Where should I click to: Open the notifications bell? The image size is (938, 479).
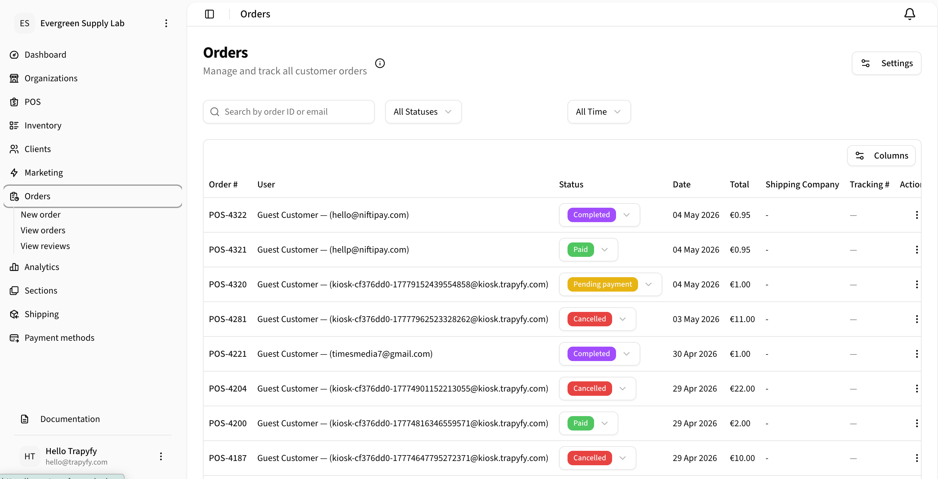click(909, 14)
